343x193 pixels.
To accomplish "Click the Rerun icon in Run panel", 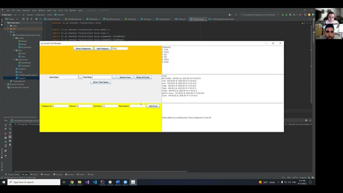I will [6, 125].
